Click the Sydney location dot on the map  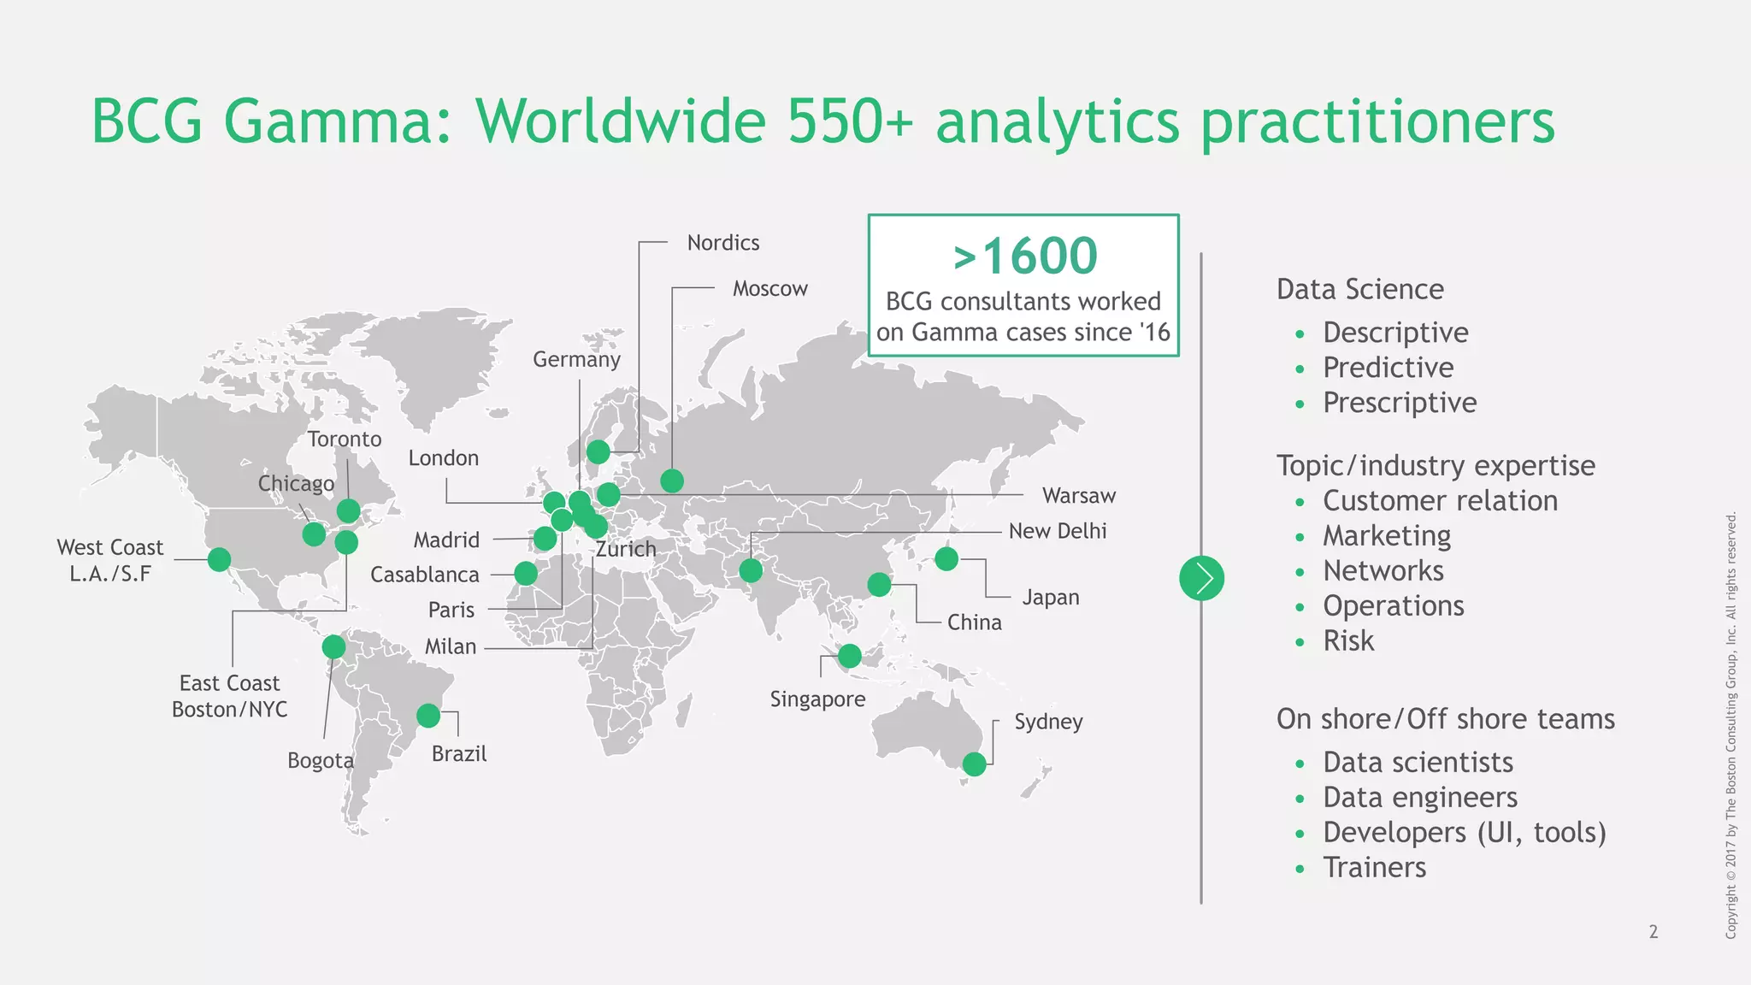click(x=974, y=764)
